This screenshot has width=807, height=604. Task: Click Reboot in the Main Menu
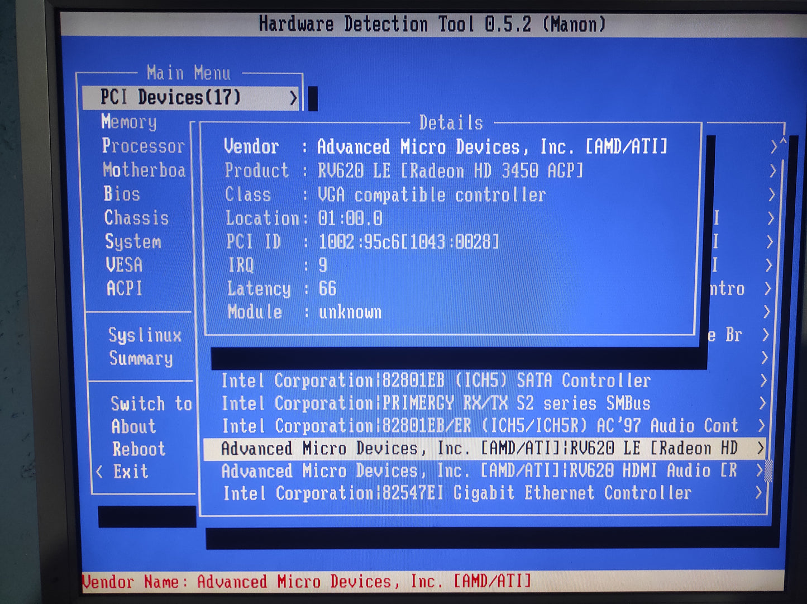pyautogui.click(x=139, y=449)
